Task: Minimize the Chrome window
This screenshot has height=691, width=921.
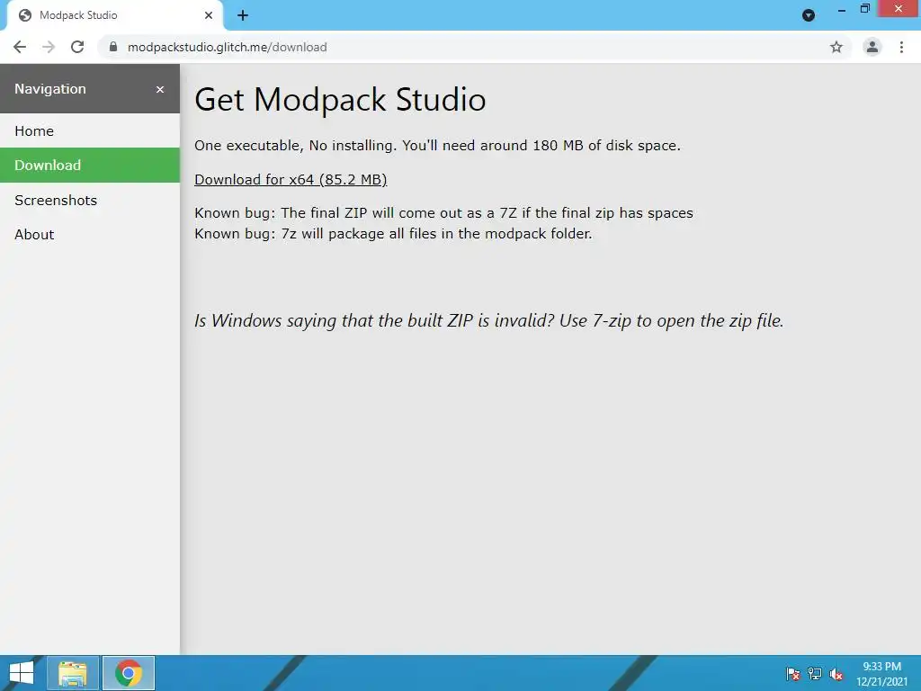Action: click(842, 9)
